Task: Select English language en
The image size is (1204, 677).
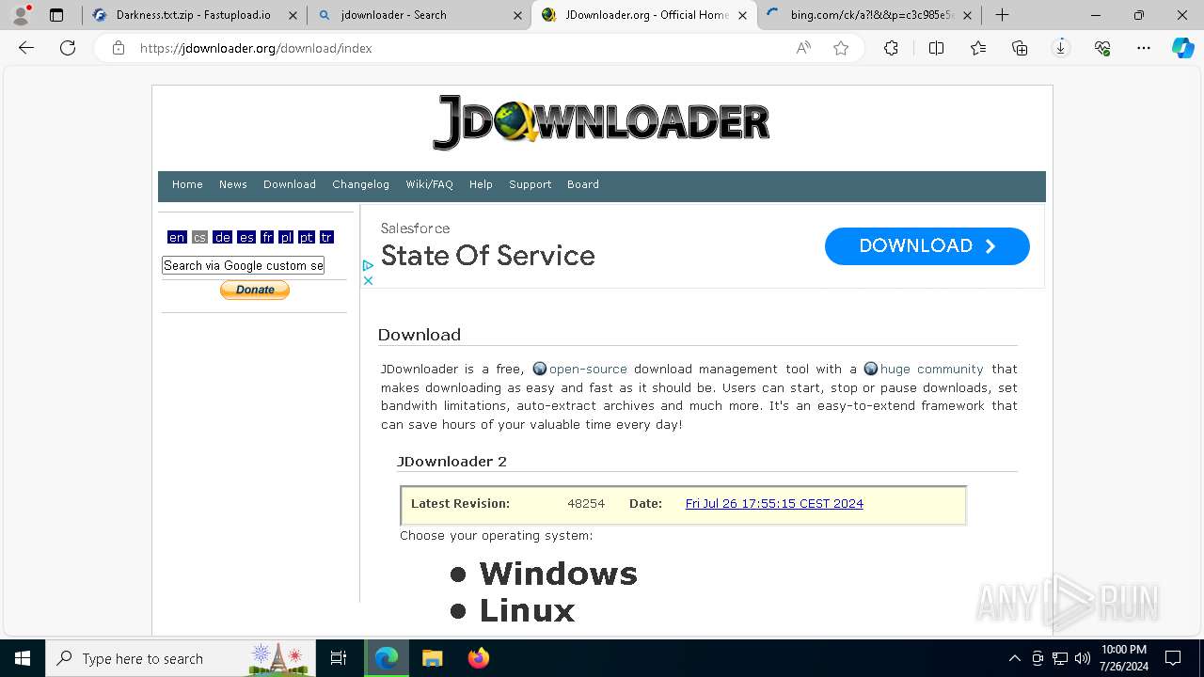Action: pyautogui.click(x=177, y=237)
